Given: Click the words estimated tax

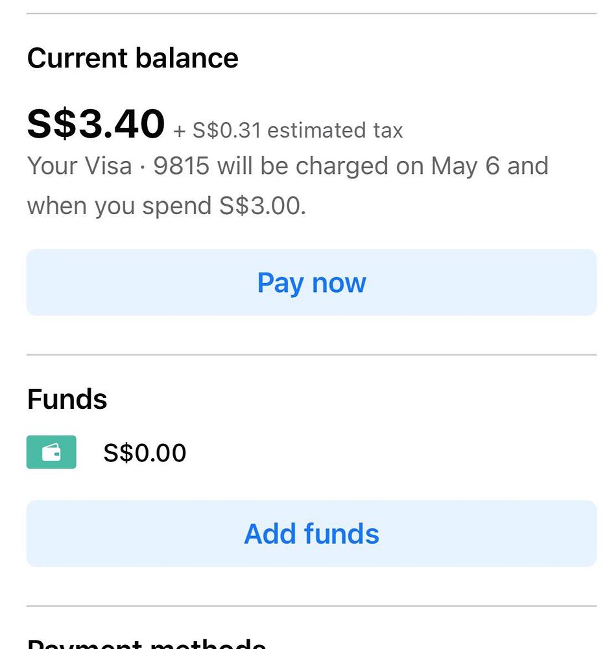Looking at the screenshot, I should (335, 130).
